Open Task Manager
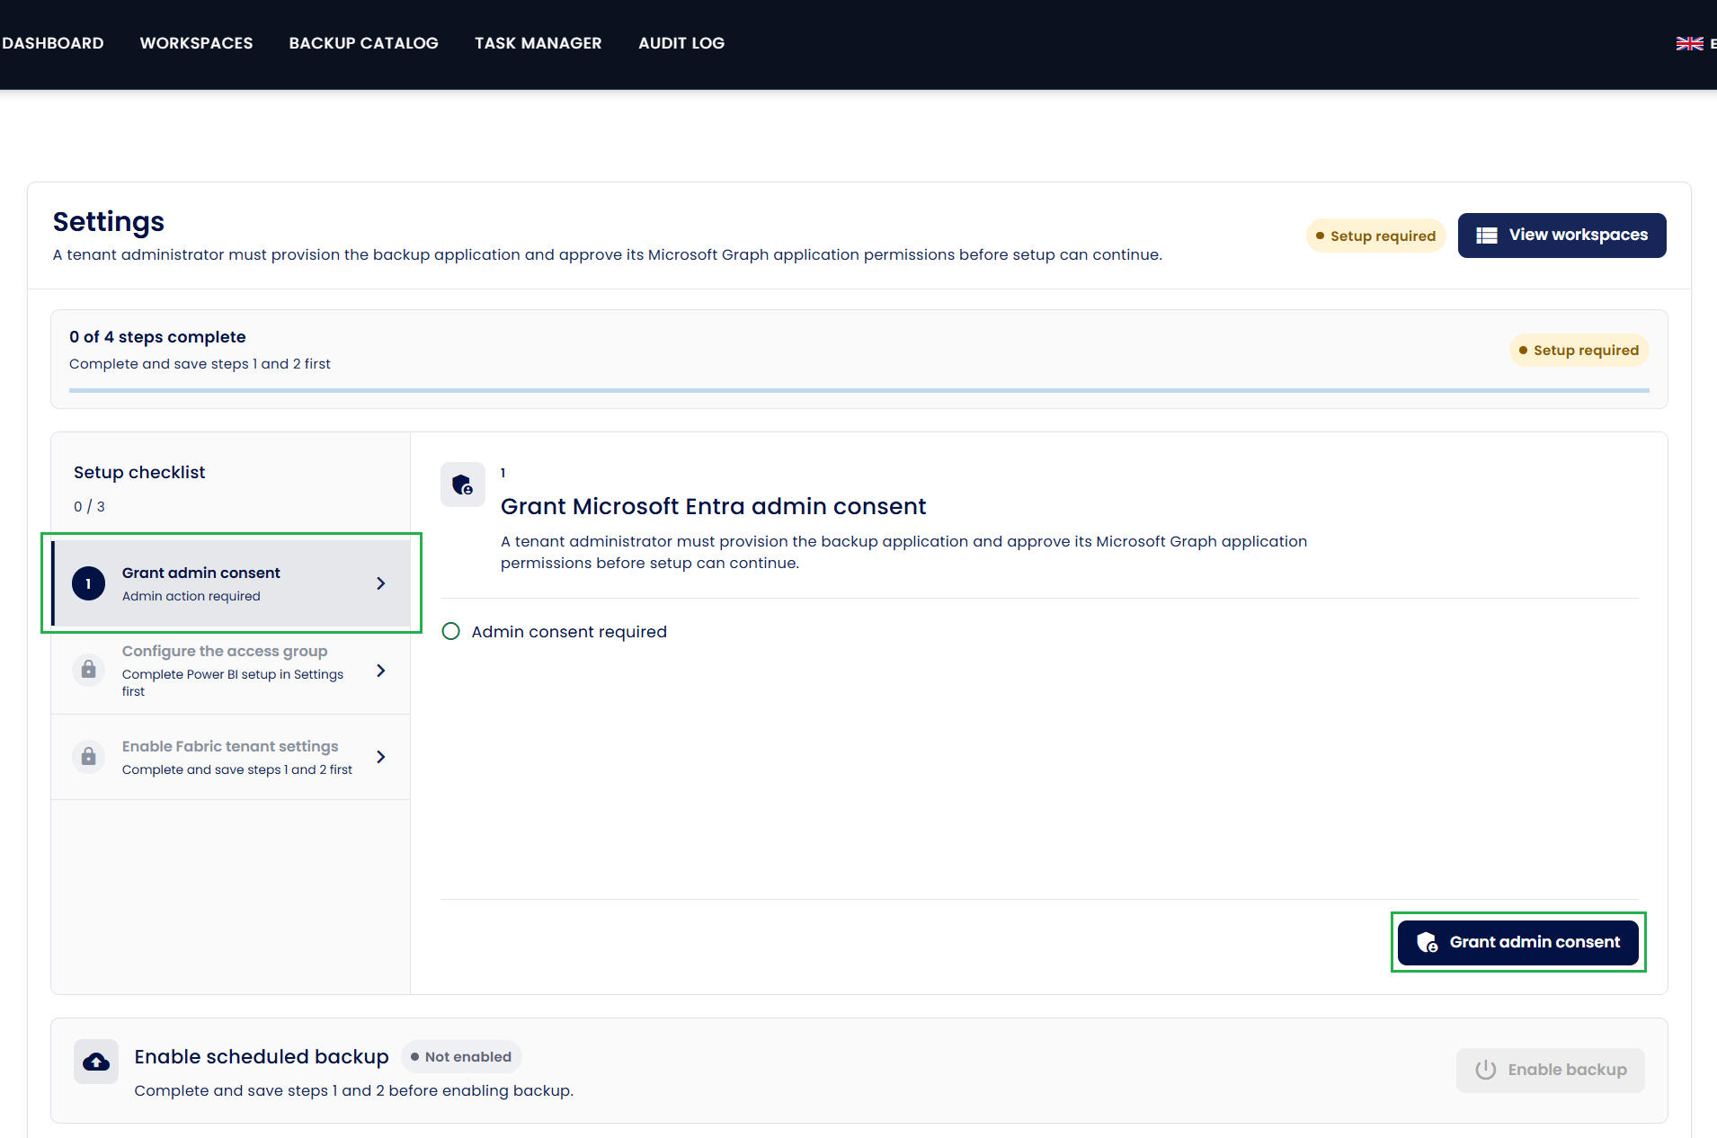The height and width of the screenshot is (1138, 1717). tap(538, 43)
